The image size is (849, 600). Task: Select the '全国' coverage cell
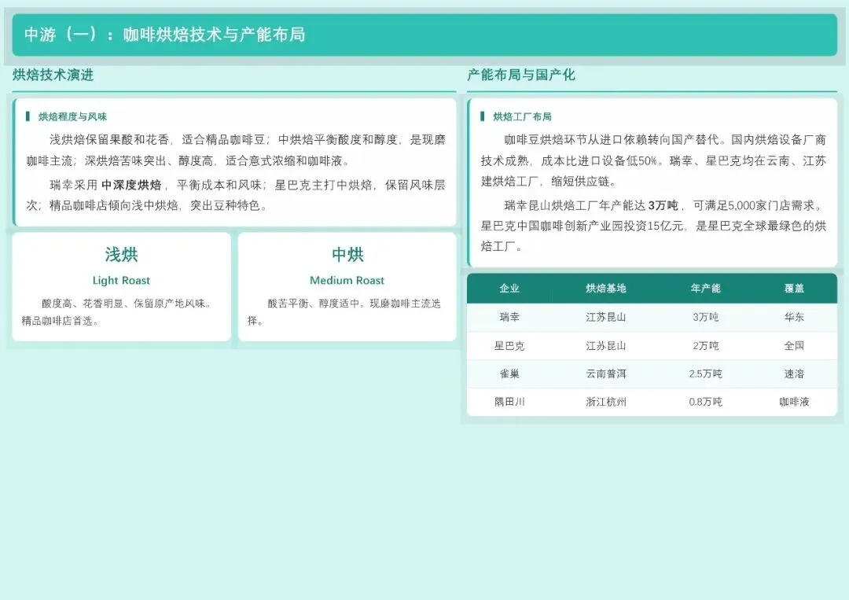tap(794, 345)
